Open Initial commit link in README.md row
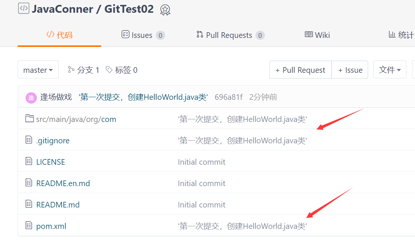This screenshot has height=242, width=415. [202, 204]
